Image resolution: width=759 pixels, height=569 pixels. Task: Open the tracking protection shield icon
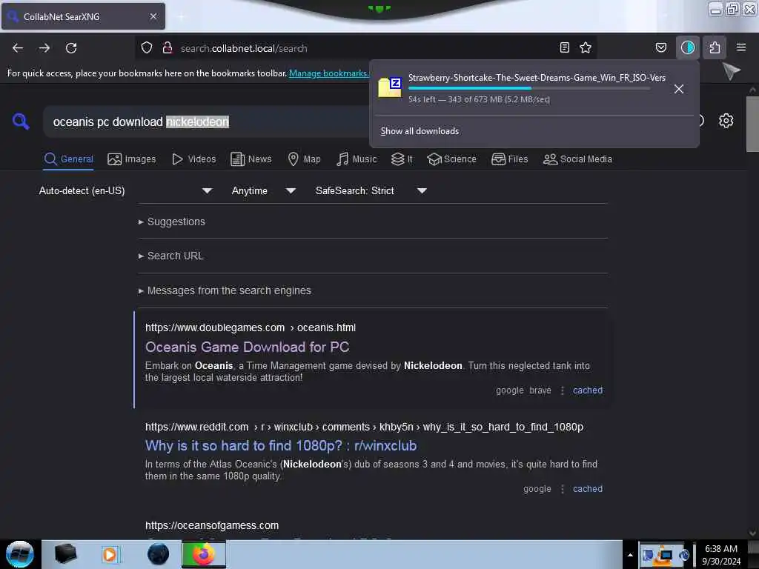(x=147, y=48)
